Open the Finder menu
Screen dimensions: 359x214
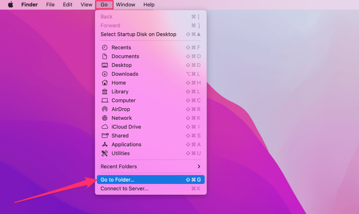pos(30,4)
